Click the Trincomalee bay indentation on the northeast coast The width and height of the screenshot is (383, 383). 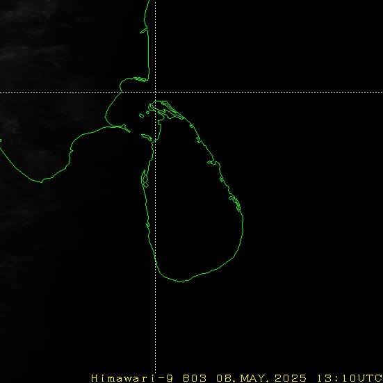tap(212, 163)
